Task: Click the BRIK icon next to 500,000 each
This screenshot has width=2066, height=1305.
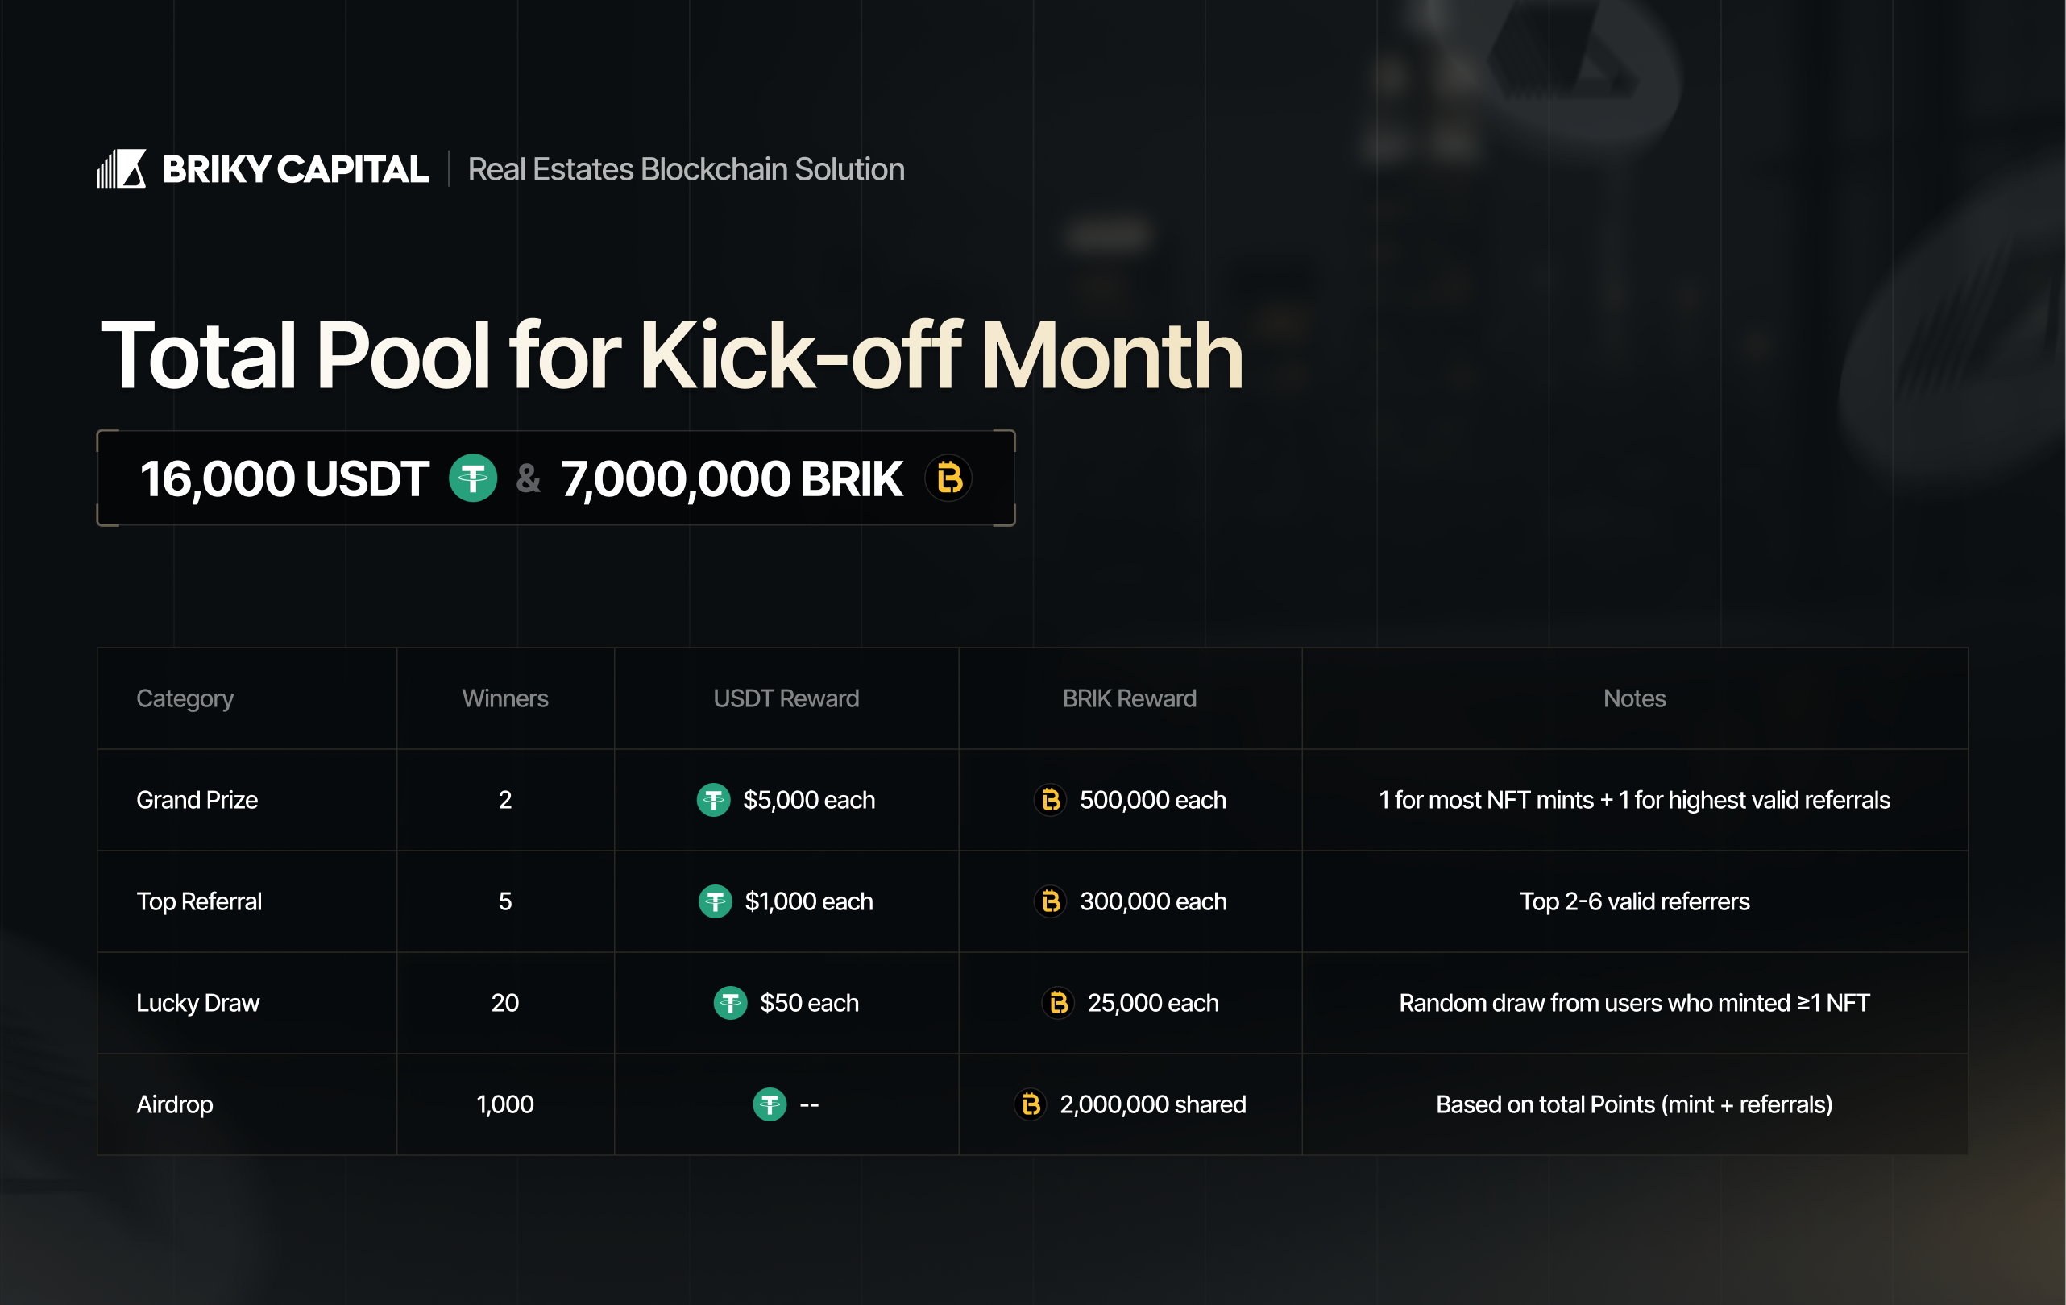Action: point(1050,800)
